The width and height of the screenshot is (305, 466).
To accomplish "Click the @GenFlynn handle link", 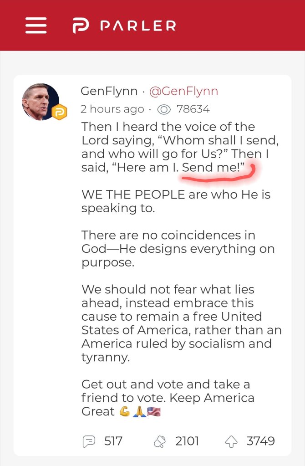I will pos(184,91).
